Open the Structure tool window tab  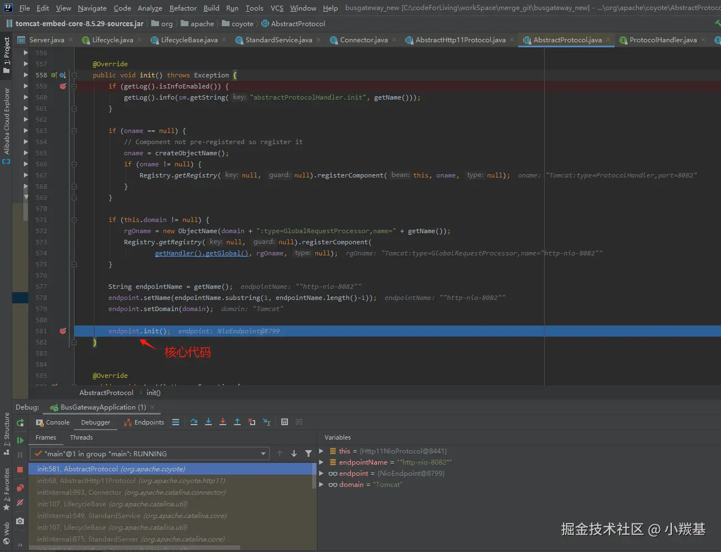pos(6,433)
